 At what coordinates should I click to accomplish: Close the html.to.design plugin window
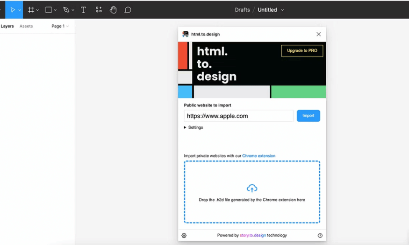[x=318, y=34]
